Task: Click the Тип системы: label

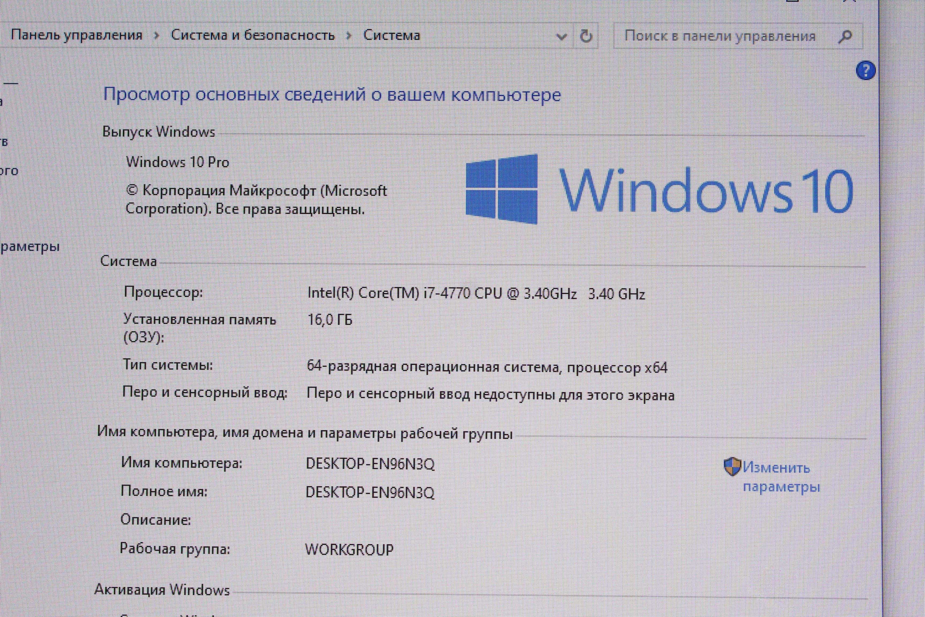Action: pyautogui.click(x=168, y=365)
